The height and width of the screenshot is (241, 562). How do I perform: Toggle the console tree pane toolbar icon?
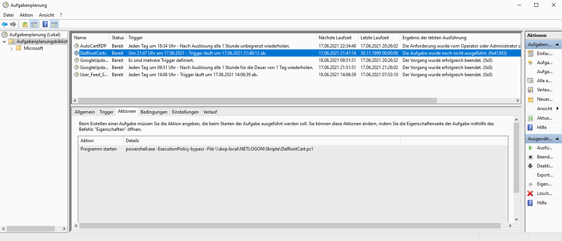(x=34, y=25)
